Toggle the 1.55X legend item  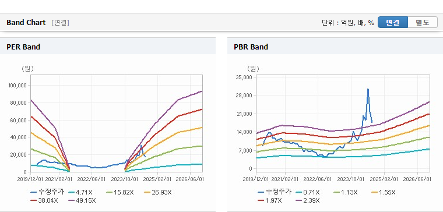[383, 192]
